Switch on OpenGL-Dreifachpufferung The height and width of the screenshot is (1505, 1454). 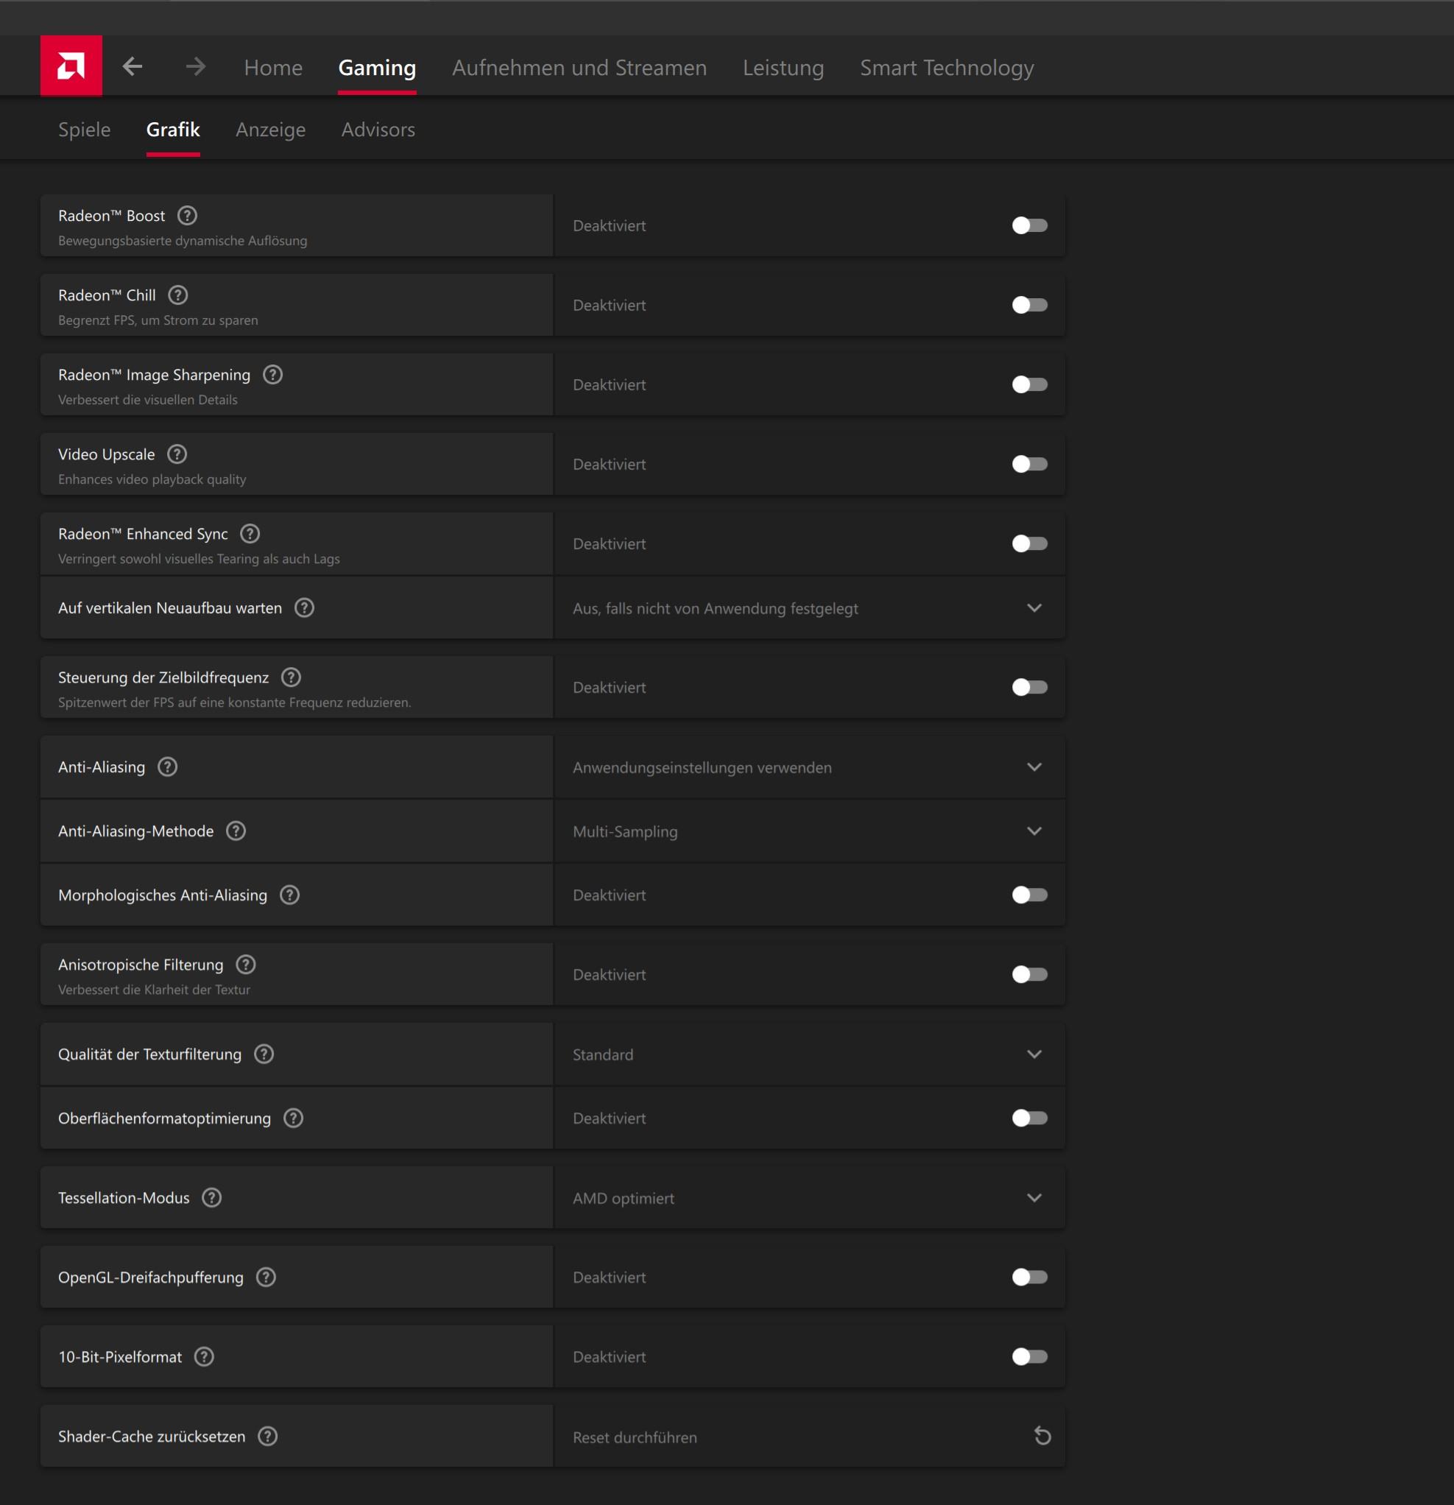tap(1029, 1277)
